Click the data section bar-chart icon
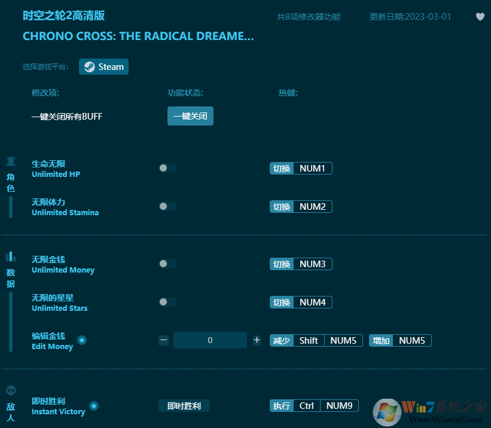 pos(11,256)
